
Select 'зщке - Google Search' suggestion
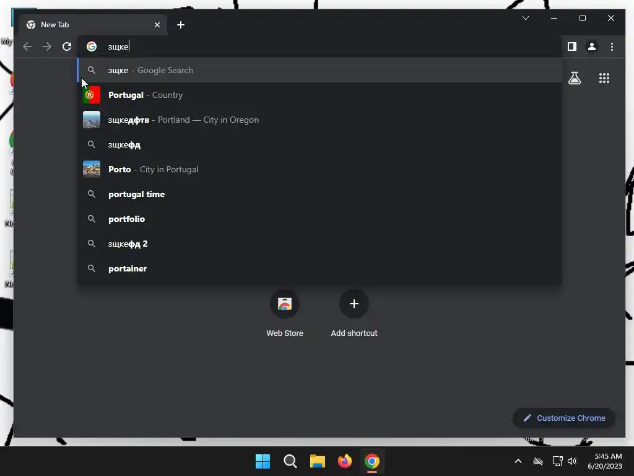319,71
